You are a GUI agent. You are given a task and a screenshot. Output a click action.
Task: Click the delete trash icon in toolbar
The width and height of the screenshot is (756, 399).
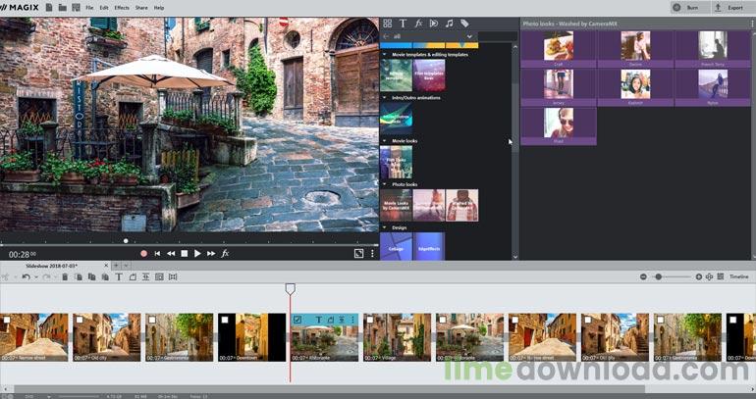coord(65,277)
